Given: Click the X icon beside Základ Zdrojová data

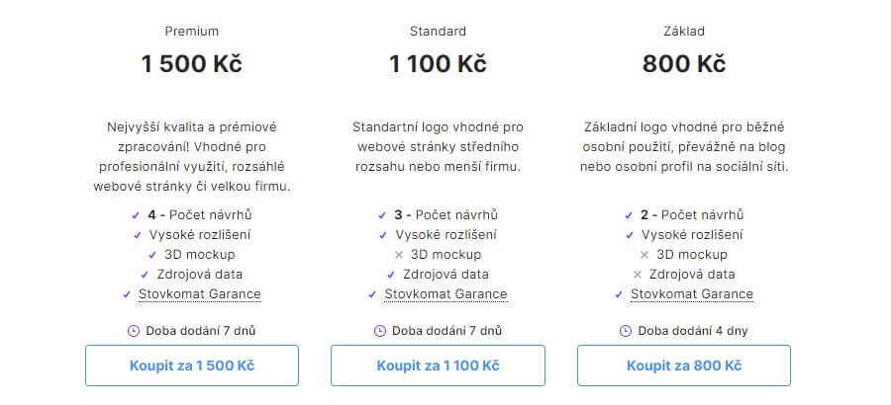Looking at the screenshot, I should [x=637, y=275].
